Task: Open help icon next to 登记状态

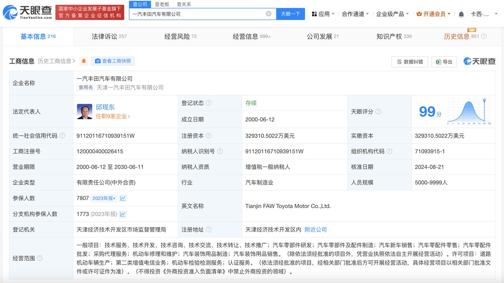Action: [x=209, y=103]
